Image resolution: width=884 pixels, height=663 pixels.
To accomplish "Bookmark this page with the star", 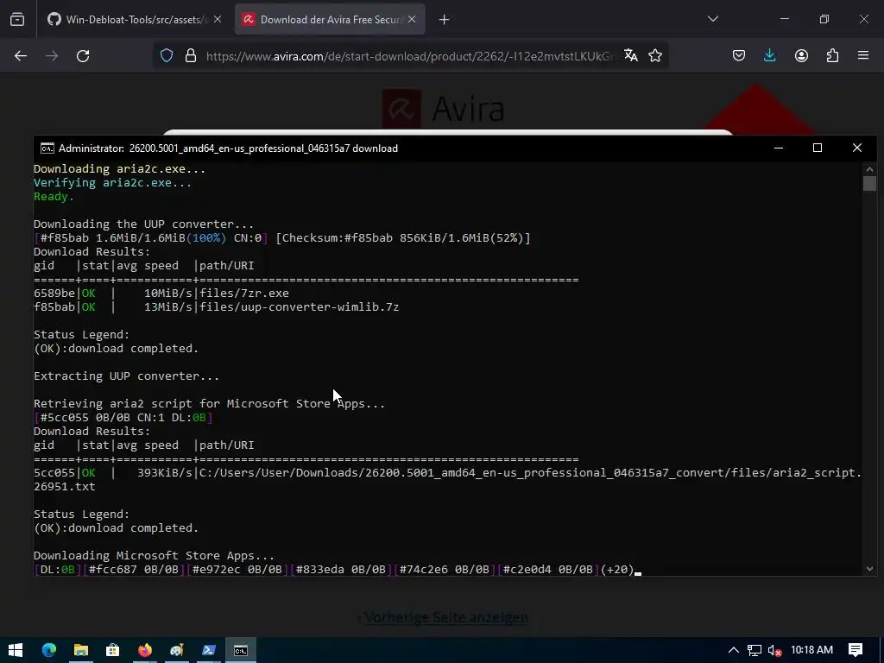I will pos(655,55).
